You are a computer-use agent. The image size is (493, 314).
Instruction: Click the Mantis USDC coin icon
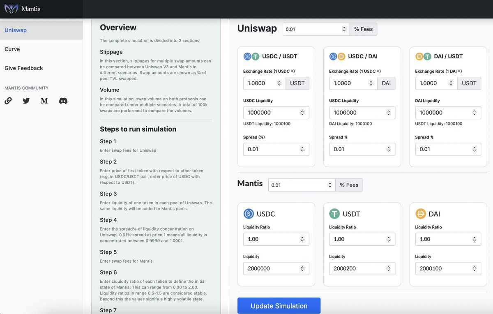(249, 214)
